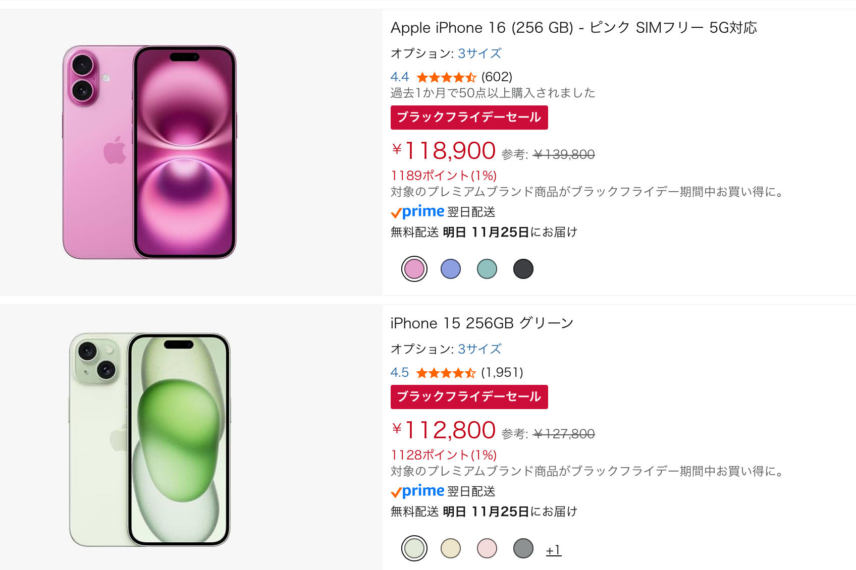Click the pink iPhone 16 product image
This screenshot has height=570, width=856.
(x=149, y=152)
